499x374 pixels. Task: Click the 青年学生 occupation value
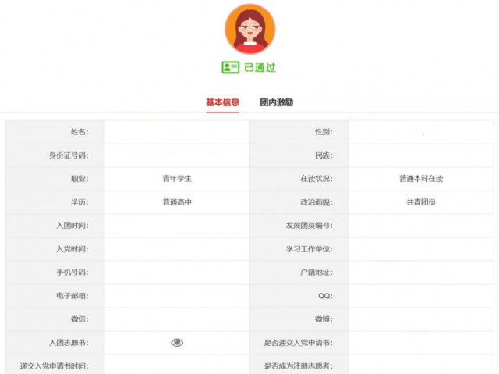(x=177, y=179)
